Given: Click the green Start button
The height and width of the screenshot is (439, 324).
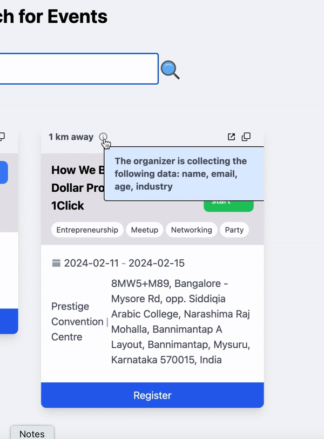Looking at the screenshot, I should pos(228,205).
